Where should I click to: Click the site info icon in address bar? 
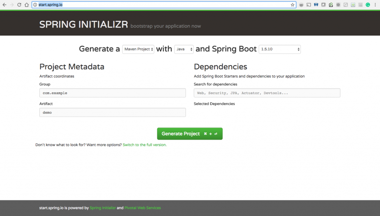point(35,5)
